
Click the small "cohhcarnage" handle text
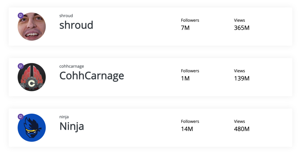(72, 66)
